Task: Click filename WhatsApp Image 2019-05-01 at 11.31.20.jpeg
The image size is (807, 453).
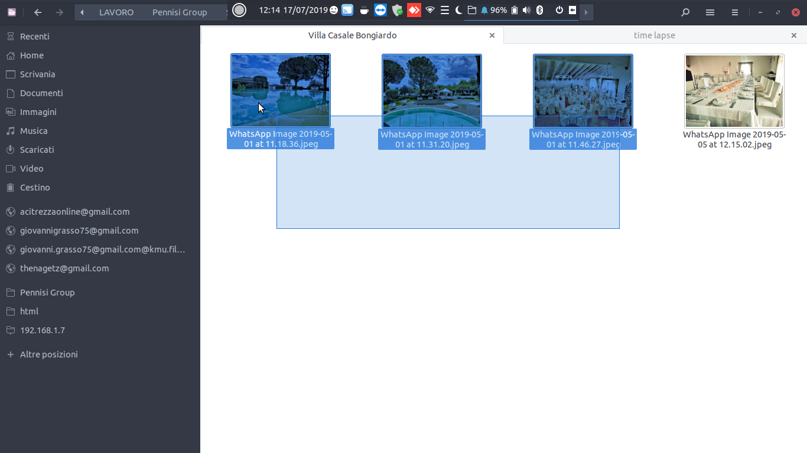Action: pos(432,139)
